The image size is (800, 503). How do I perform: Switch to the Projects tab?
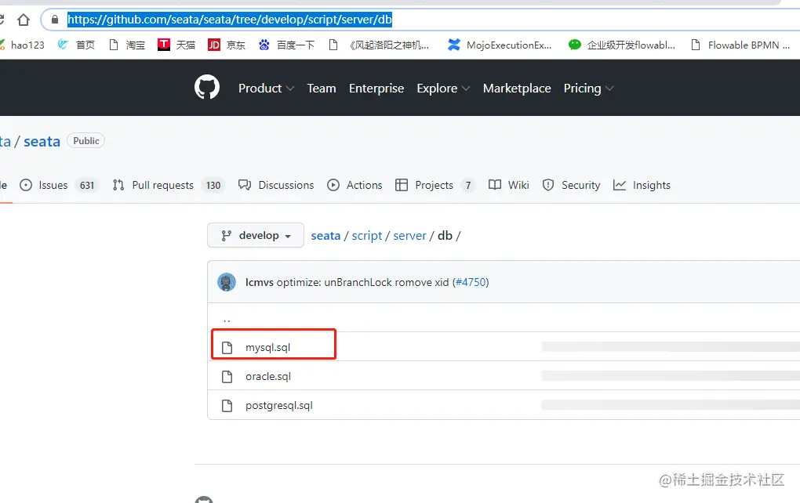click(x=435, y=185)
